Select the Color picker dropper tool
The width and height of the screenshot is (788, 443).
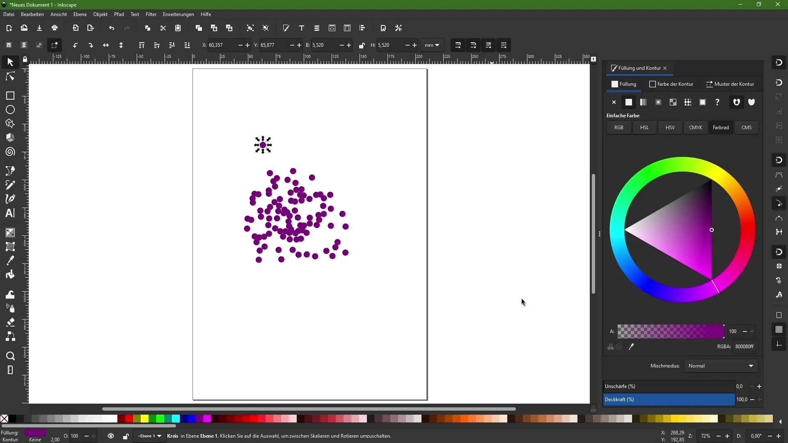pos(10,260)
